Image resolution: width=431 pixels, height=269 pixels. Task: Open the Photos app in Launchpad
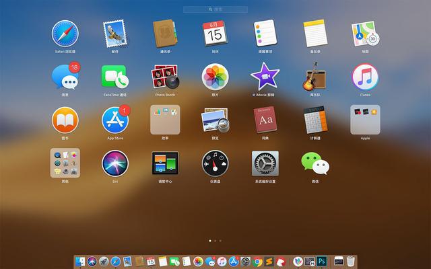pyautogui.click(x=215, y=77)
